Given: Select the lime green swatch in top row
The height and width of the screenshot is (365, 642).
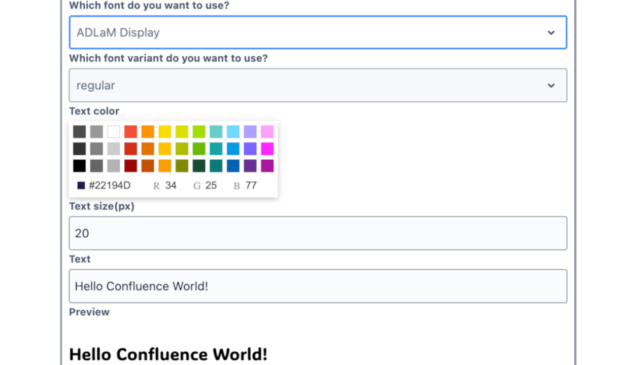Looking at the screenshot, I should click(x=199, y=132).
